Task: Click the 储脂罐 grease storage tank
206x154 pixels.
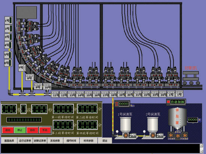Action: pos(178,118)
